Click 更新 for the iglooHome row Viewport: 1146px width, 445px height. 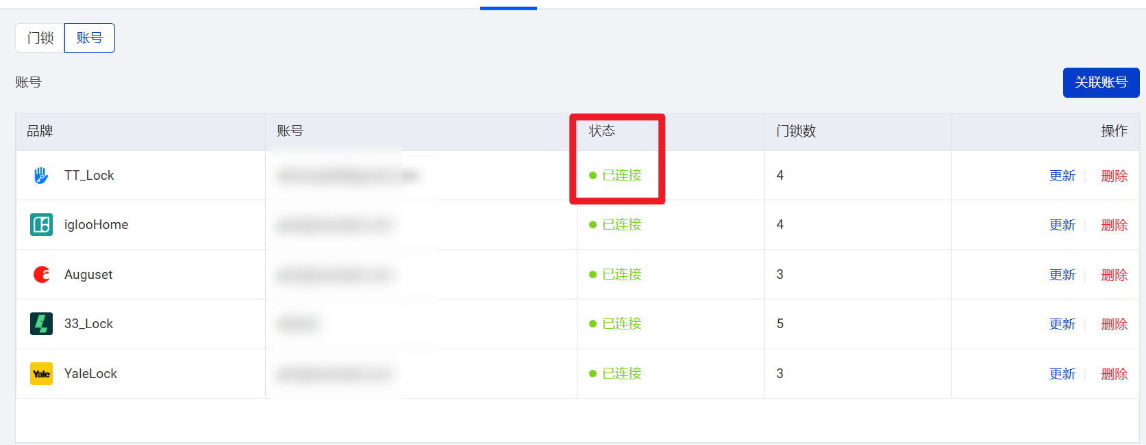click(1062, 225)
